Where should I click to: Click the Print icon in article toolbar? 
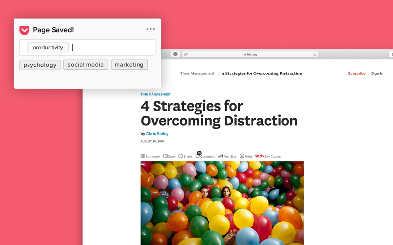coord(242,156)
